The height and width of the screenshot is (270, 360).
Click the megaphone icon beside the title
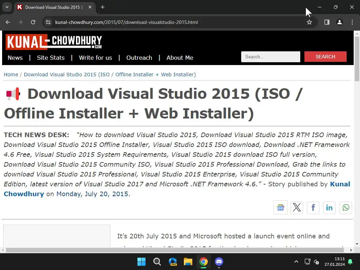click(13, 94)
